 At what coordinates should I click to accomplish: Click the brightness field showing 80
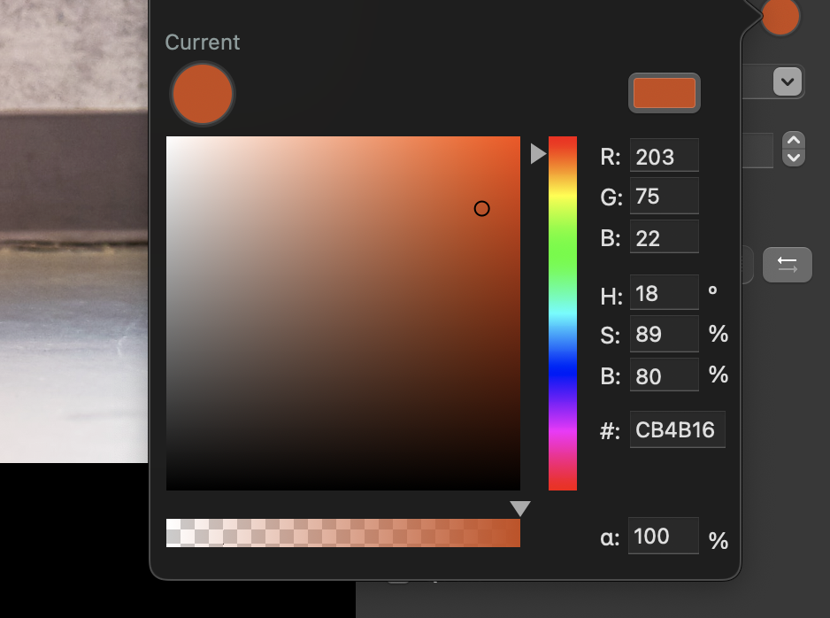click(x=664, y=375)
